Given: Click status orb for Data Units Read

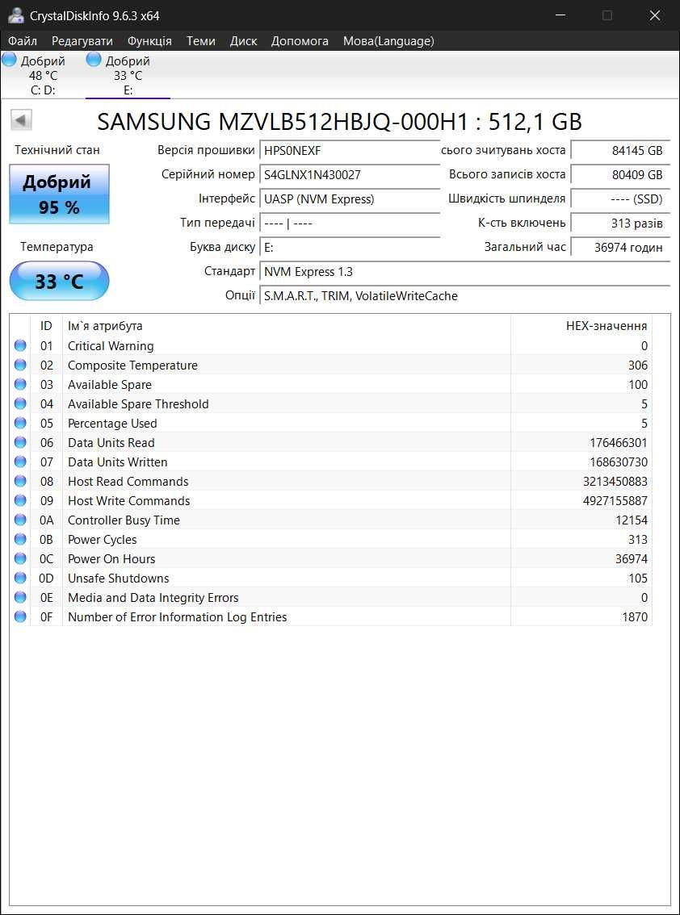Looking at the screenshot, I should tap(20, 442).
